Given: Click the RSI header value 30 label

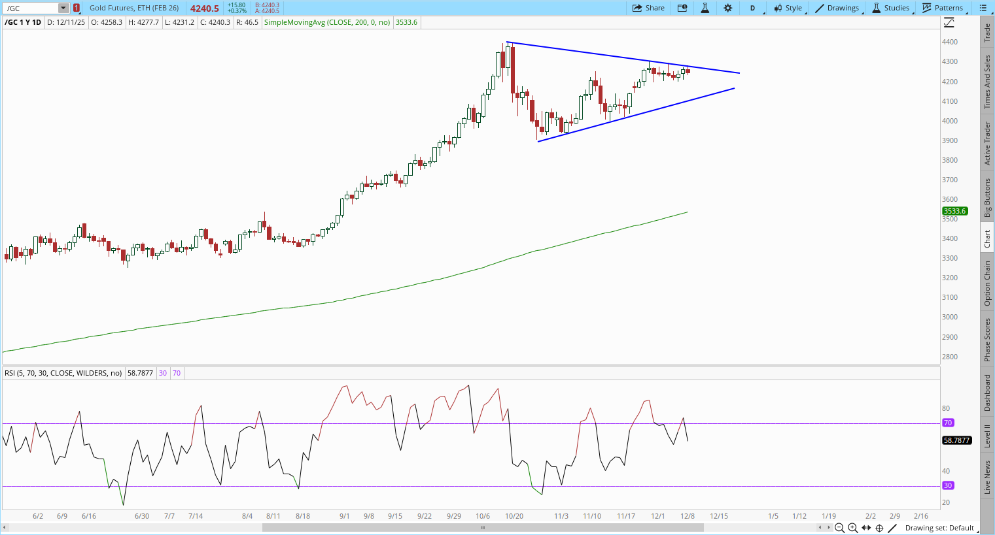Looking at the screenshot, I should pyautogui.click(x=163, y=373).
